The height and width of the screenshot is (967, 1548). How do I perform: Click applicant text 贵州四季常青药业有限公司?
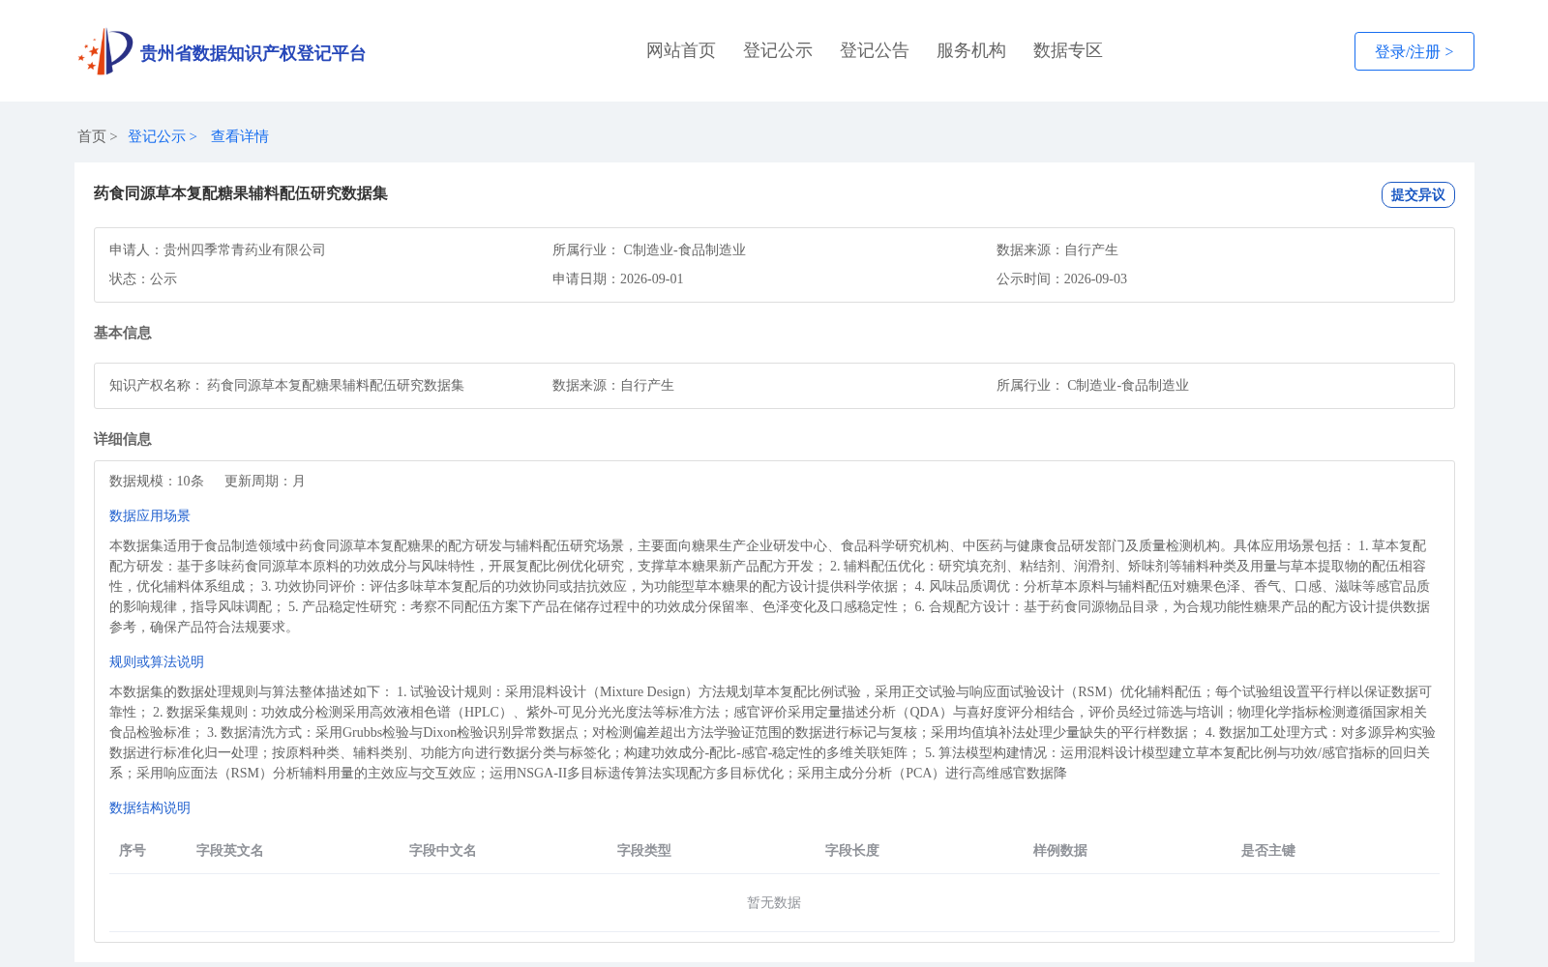coord(245,249)
